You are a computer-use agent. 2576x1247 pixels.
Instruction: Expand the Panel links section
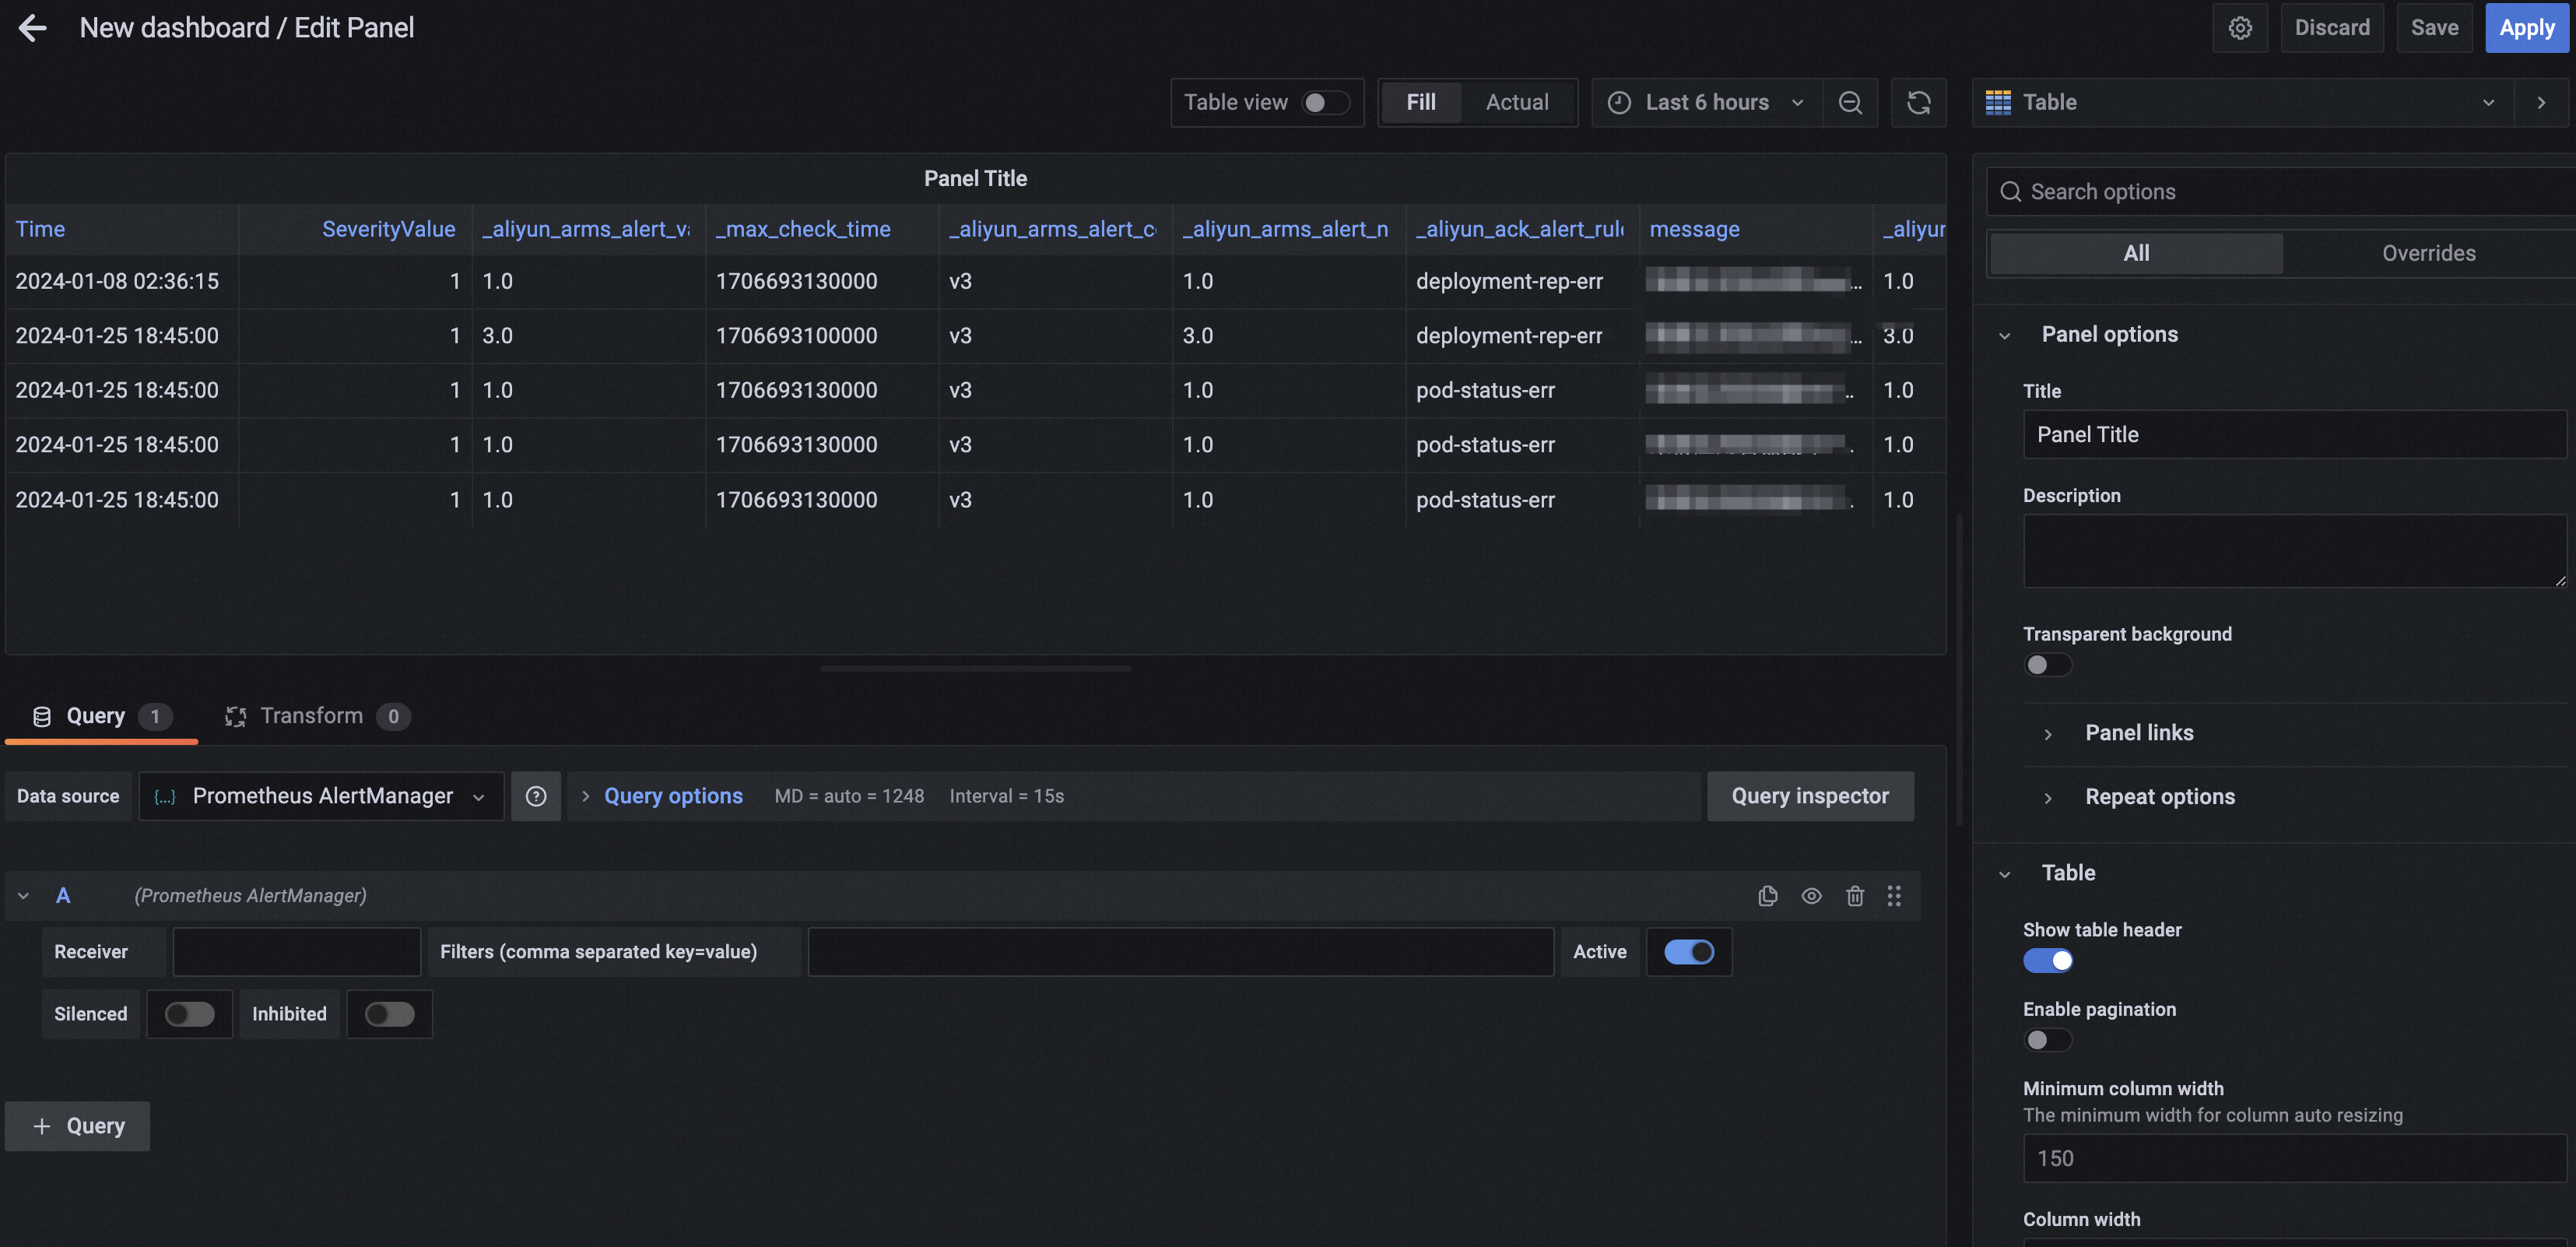(2138, 733)
